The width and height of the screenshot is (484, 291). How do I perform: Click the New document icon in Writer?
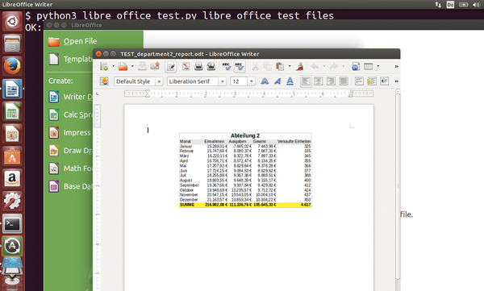[104, 66]
